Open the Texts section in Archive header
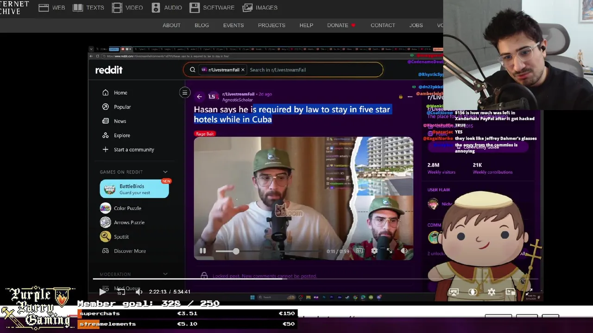 tap(88, 7)
